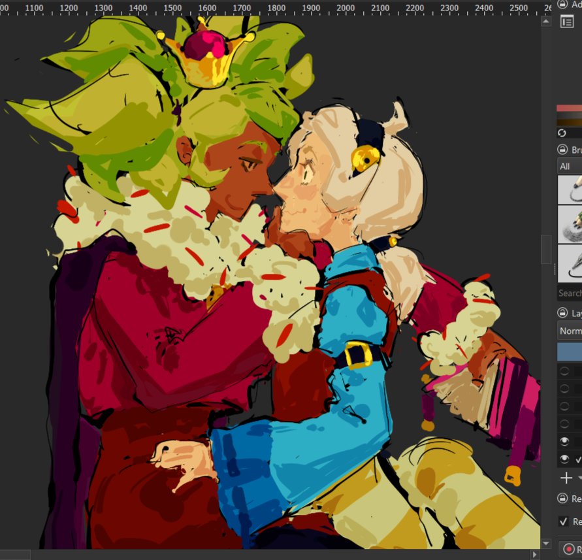582x560 pixels.
Task: Open the color selector settings icon
Action: pos(567,22)
